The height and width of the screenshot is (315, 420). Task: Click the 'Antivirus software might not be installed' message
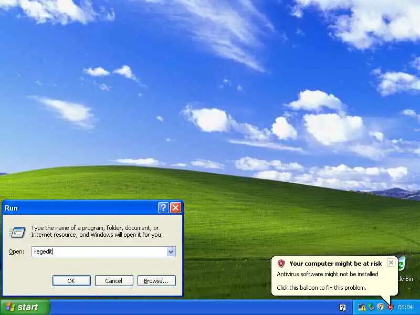(x=327, y=274)
